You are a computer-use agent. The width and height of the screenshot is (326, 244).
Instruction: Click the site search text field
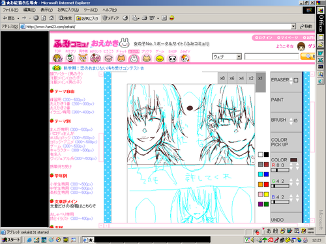tap(272, 57)
